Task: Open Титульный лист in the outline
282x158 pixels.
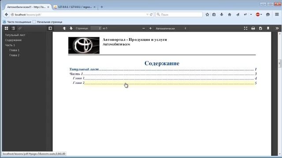Action: pyautogui.click(x=15, y=35)
